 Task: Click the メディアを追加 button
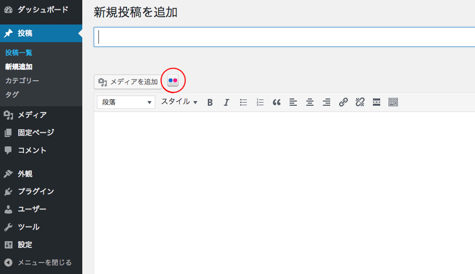[128, 82]
